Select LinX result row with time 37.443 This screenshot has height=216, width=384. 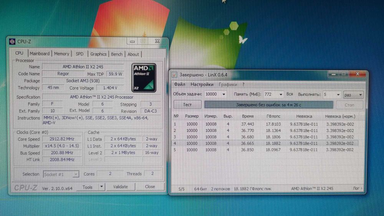pyautogui.click(x=265, y=124)
